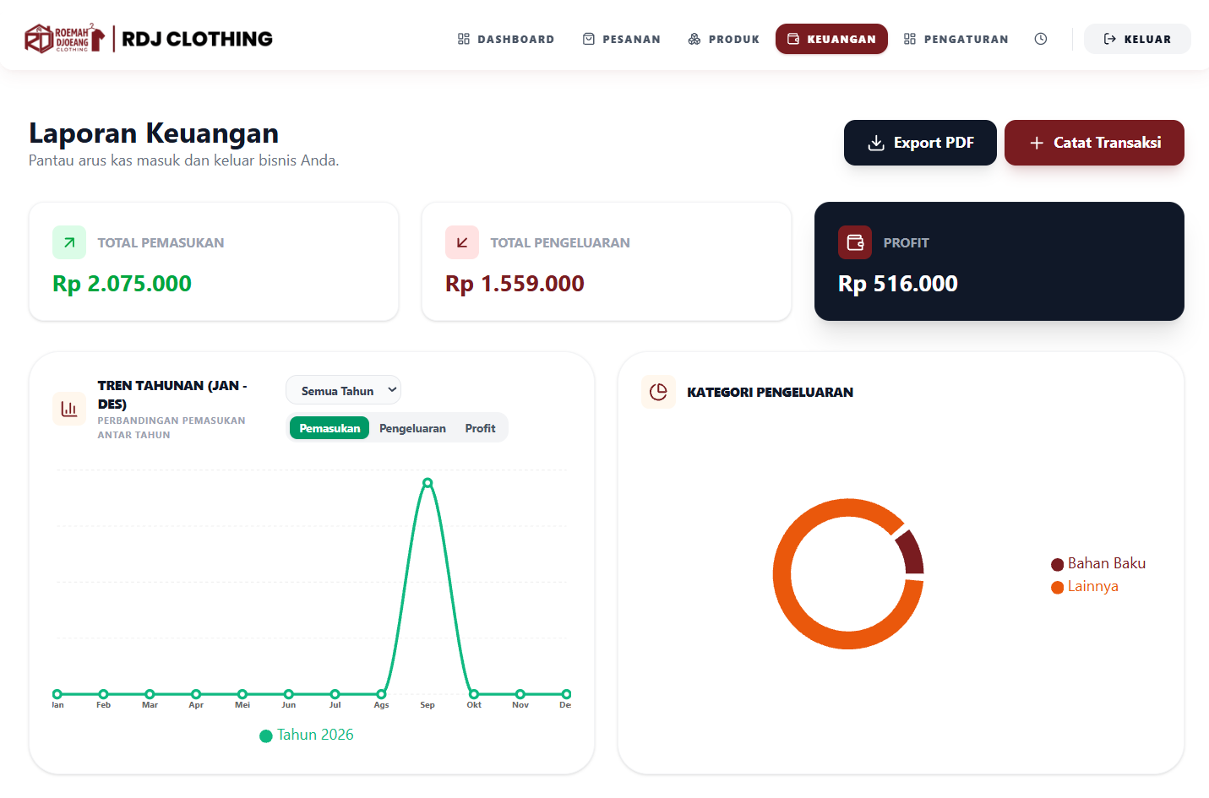Toggle Lainnya legend dot
The height and width of the screenshot is (798, 1209).
point(1057,587)
